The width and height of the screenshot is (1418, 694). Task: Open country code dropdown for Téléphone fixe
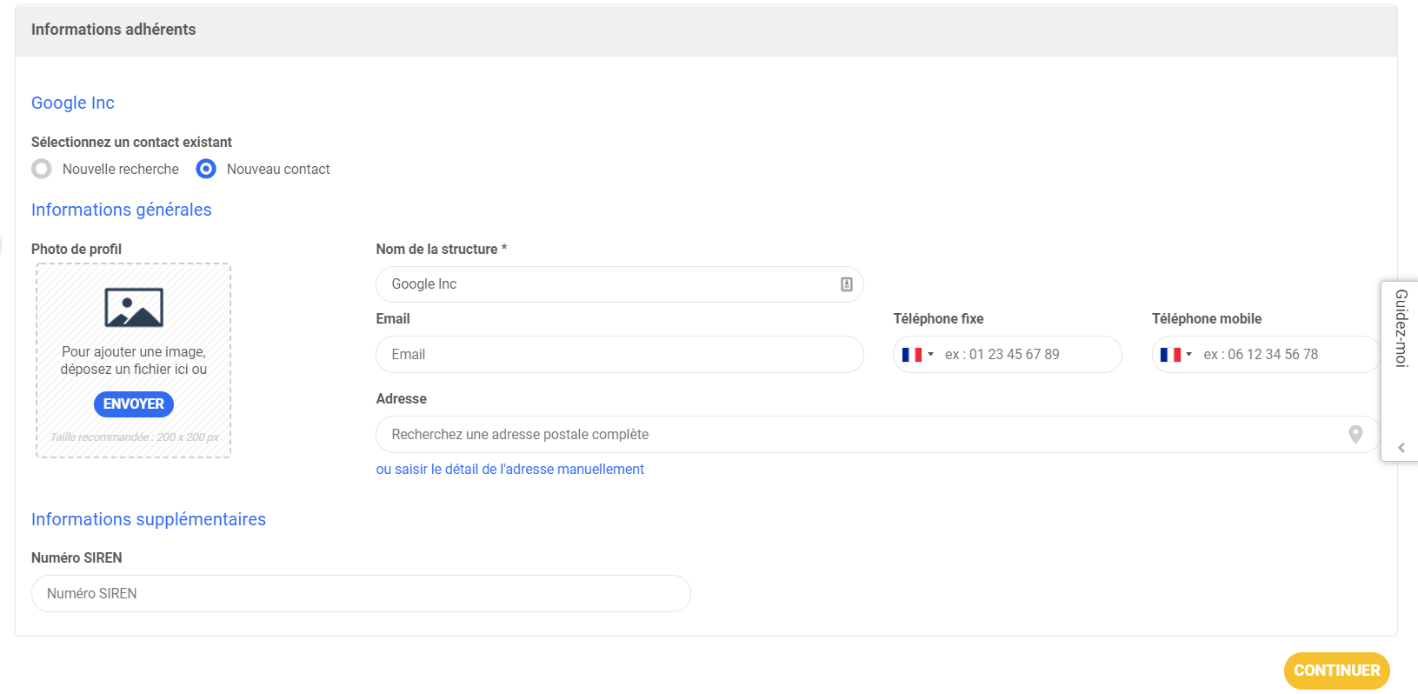click(930, 355)
